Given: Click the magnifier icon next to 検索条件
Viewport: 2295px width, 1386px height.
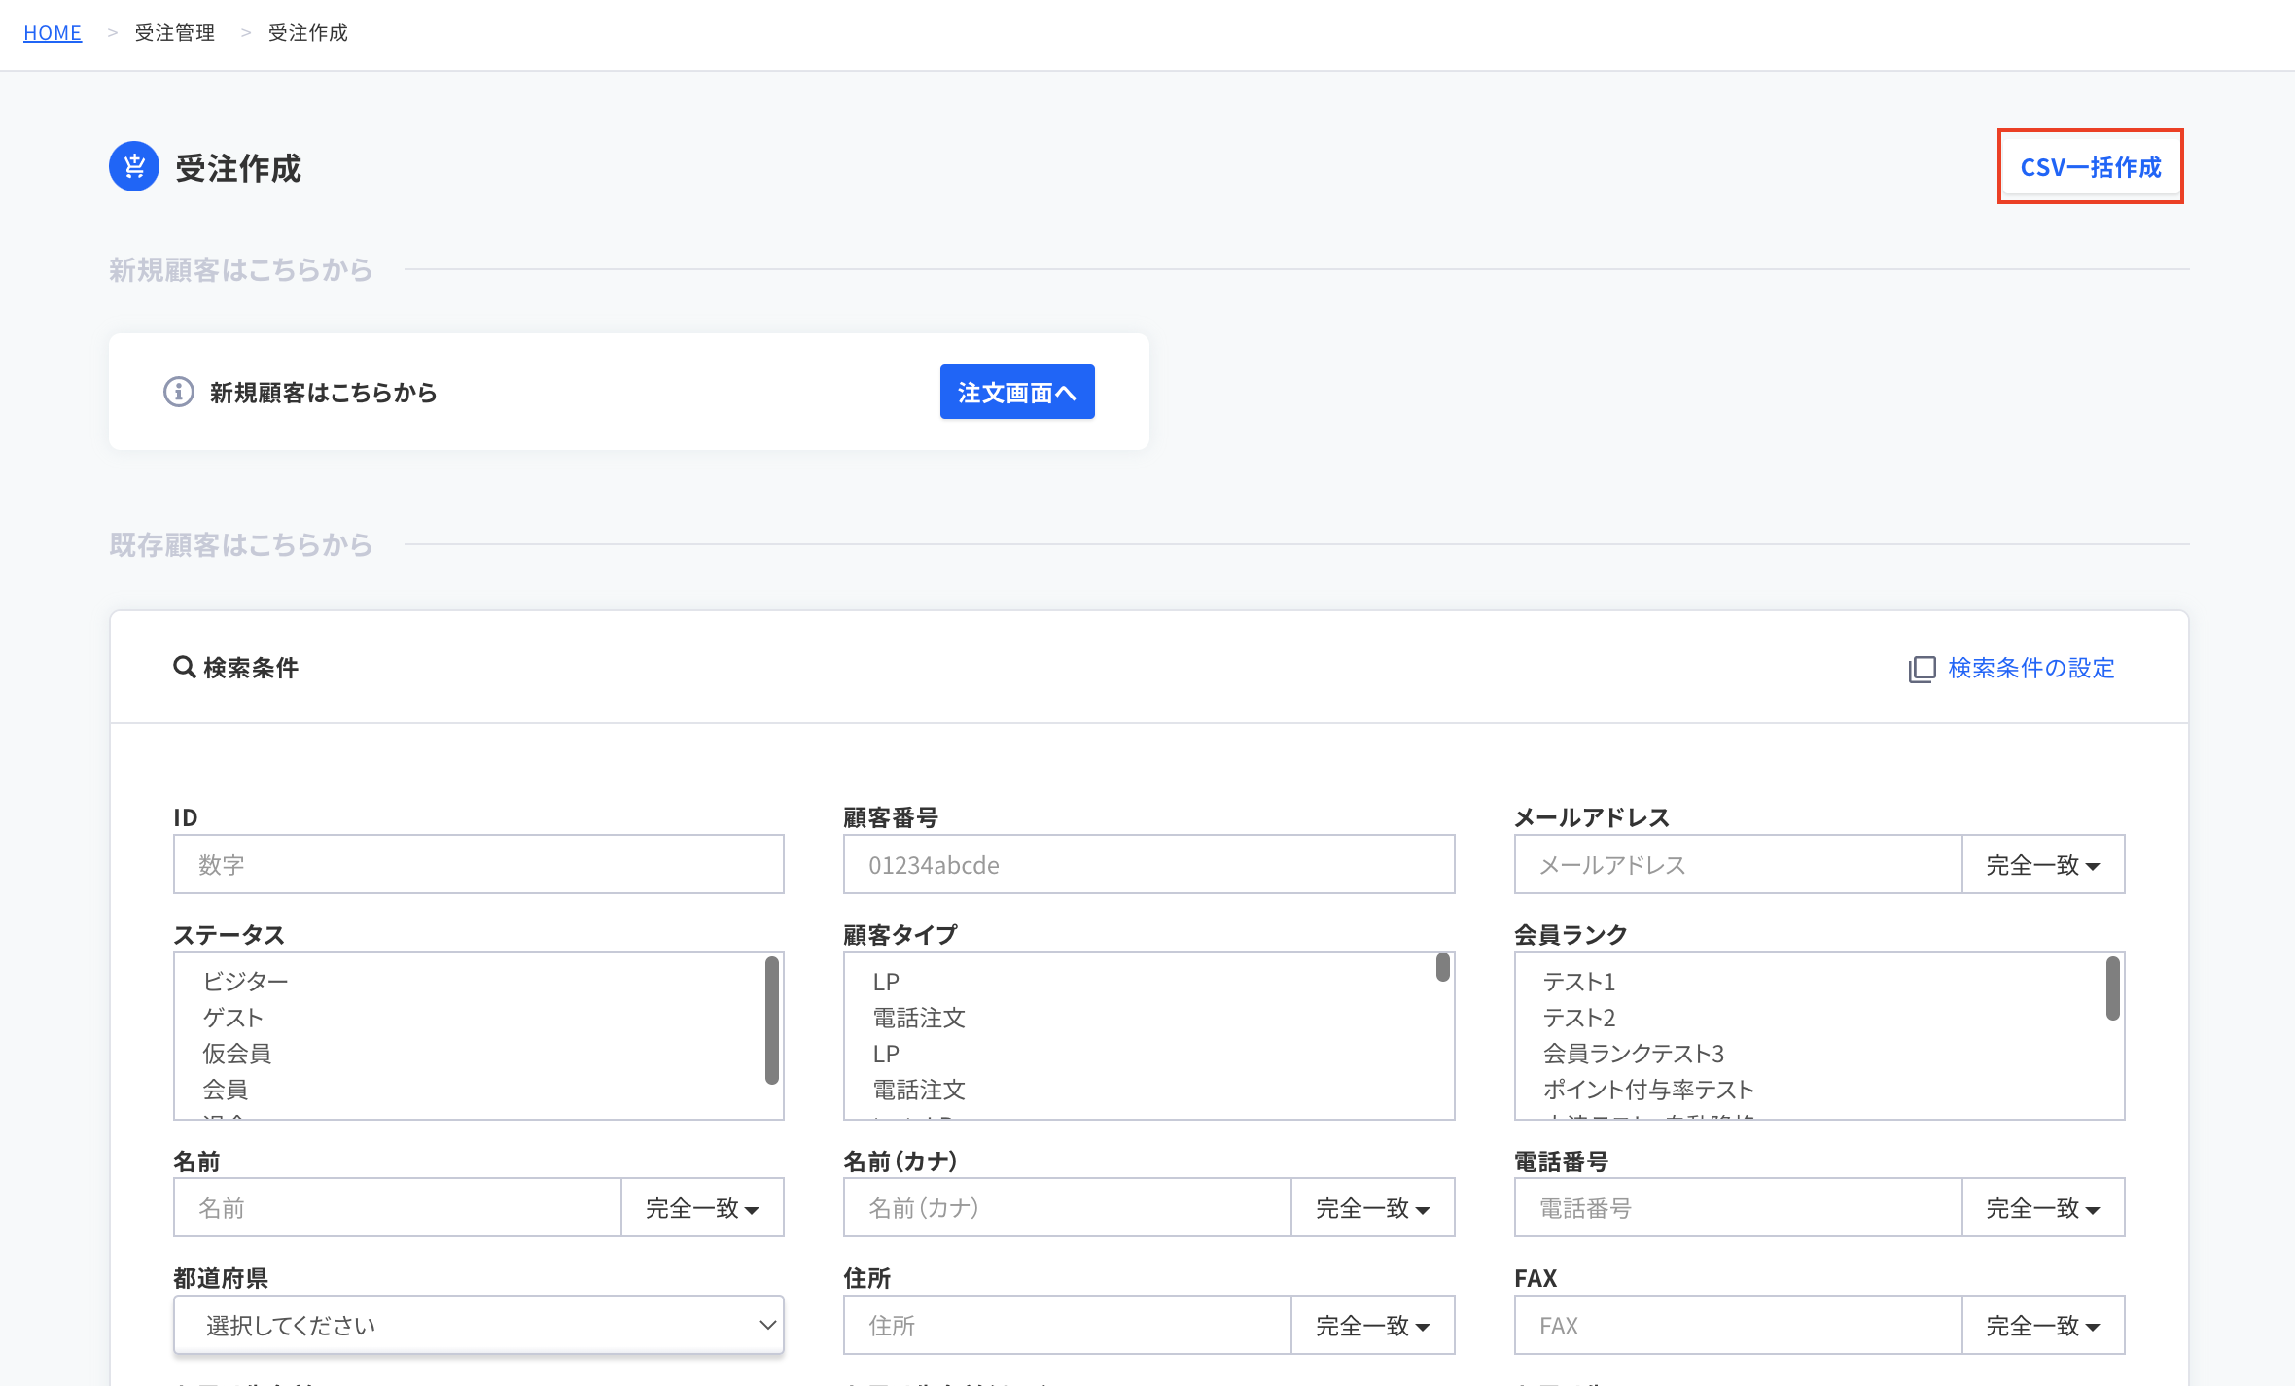Looking at the screenshot, I should click(x=184, y=667).
